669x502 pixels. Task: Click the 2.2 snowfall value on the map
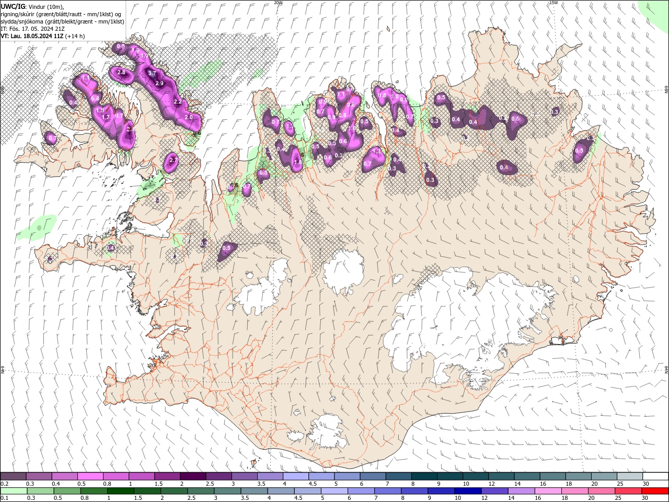coord(177,102)
